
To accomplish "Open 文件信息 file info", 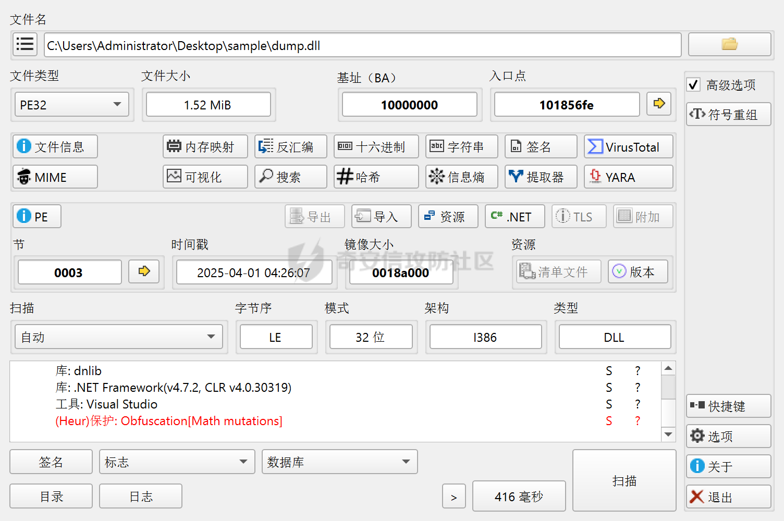I will pos(55,146).
